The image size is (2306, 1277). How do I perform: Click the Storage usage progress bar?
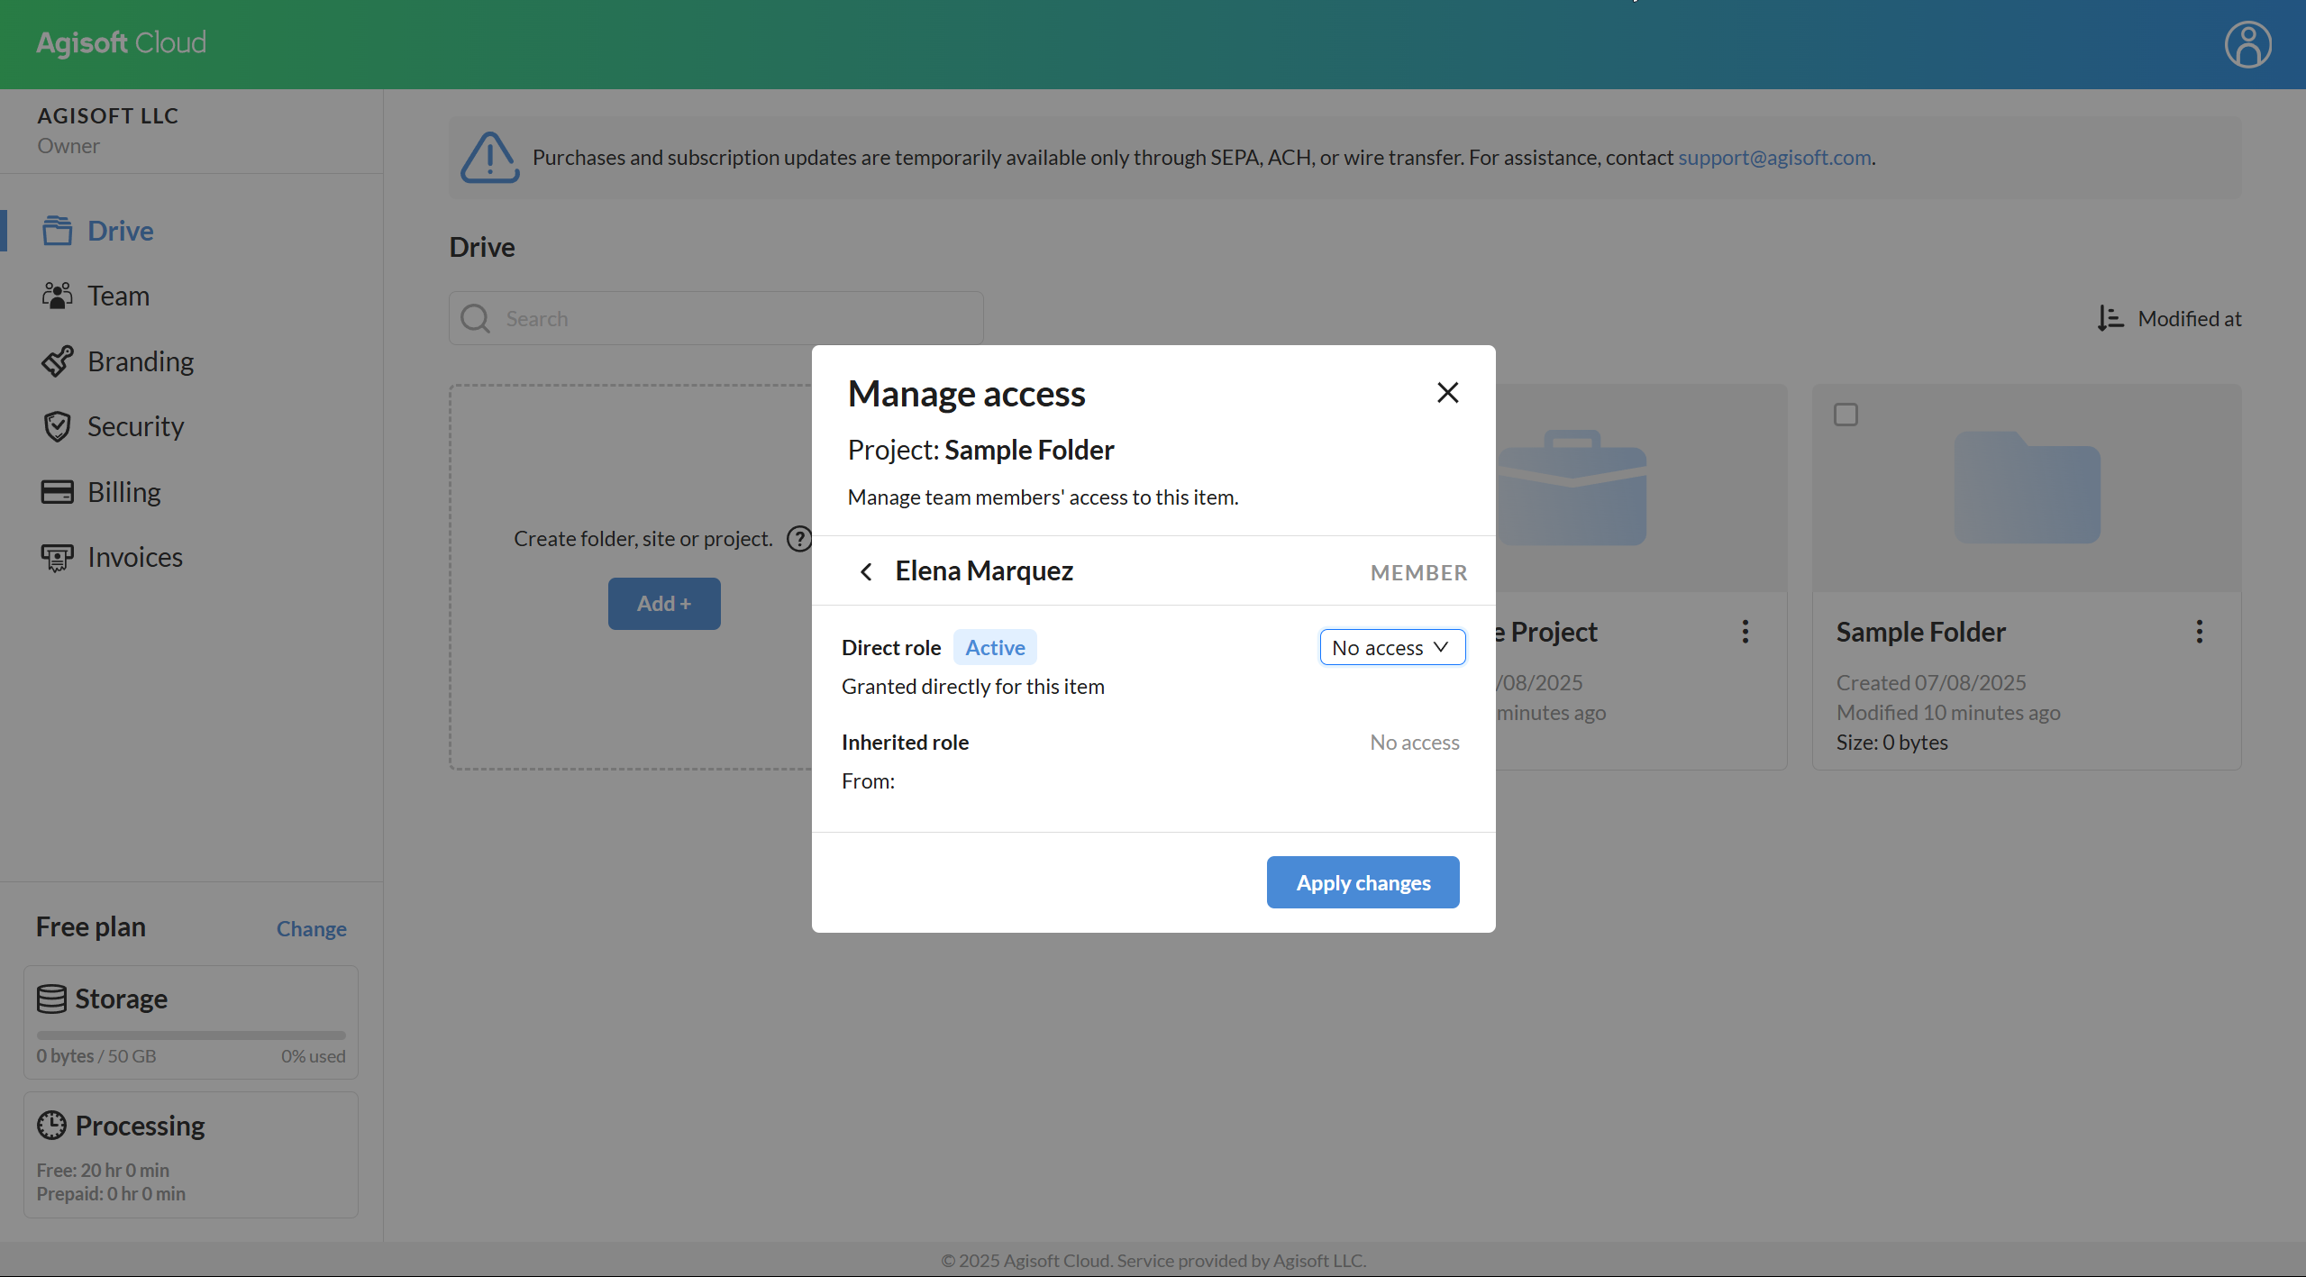191,1035
